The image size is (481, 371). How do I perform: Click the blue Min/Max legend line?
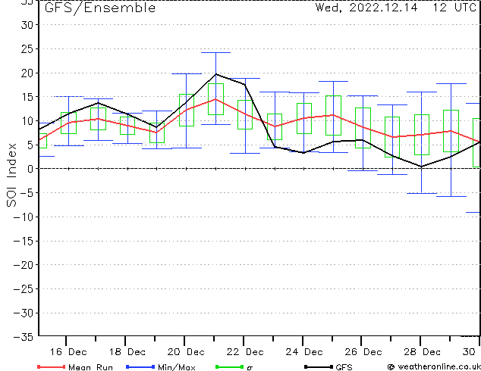140,366
